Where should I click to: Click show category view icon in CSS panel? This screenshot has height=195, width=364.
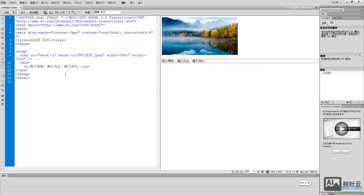point(322,102)
